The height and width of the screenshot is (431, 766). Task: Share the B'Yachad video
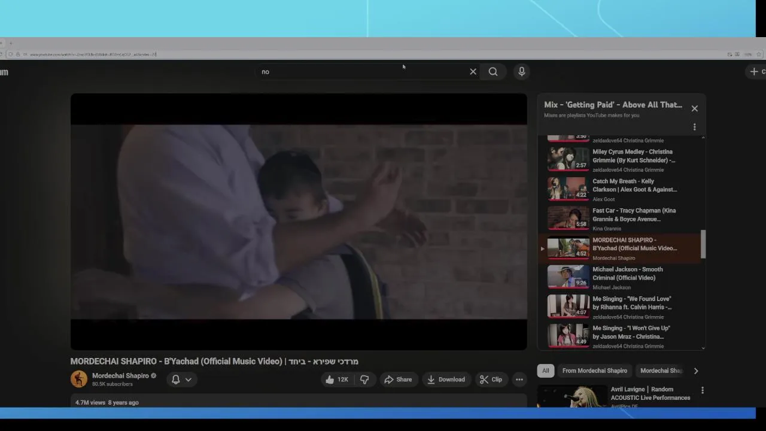coord(398,380)
